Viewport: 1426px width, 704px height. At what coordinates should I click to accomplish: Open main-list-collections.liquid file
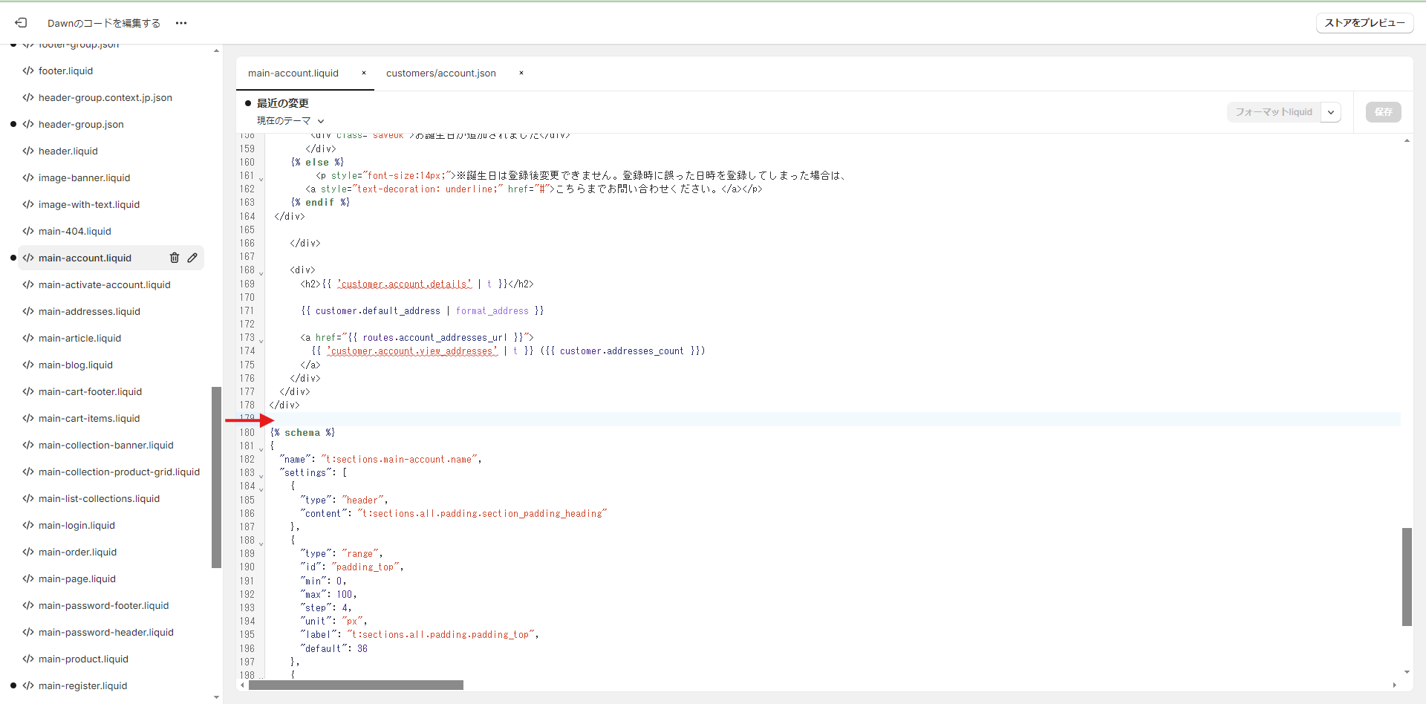click(x=99, y=498)
